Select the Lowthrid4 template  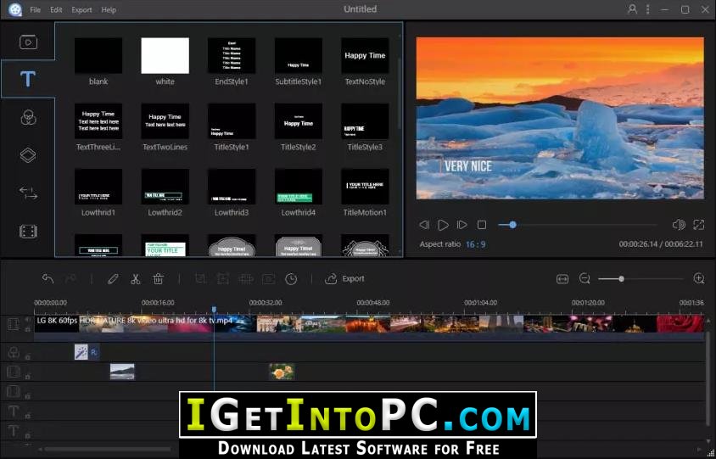pos(298,193)
